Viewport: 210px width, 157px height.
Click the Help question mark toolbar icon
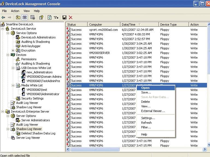tap(41, 17)
